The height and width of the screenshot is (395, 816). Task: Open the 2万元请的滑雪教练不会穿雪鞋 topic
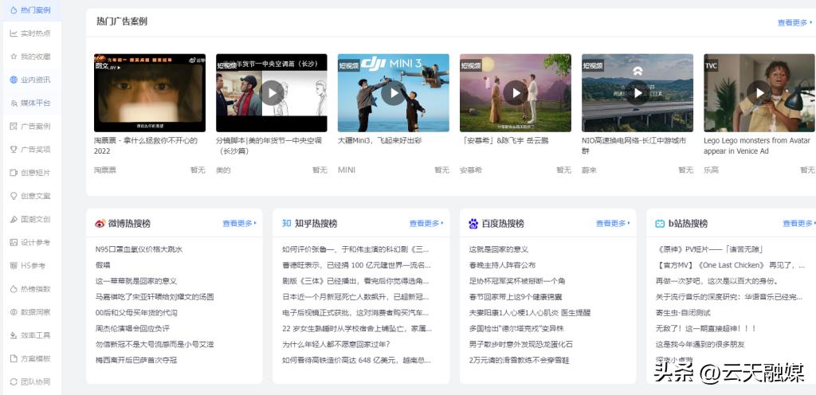(x=519, y=360)
